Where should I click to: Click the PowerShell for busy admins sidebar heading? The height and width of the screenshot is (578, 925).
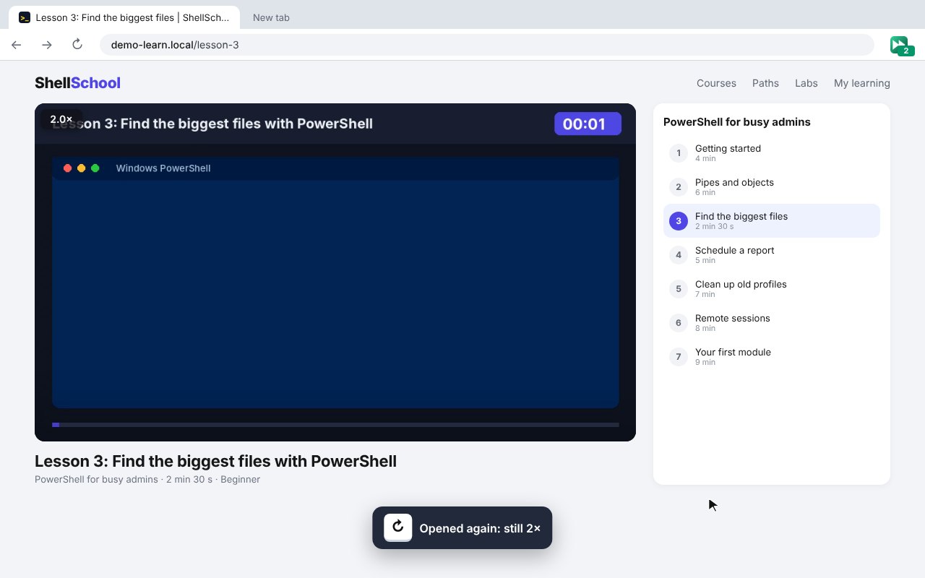coord(736,122)
